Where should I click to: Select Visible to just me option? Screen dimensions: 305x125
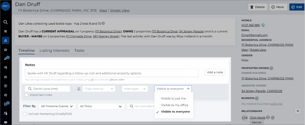[x=173, y=98]
